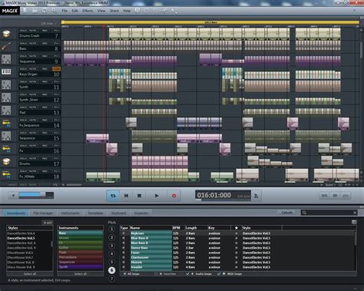Click the toolbar icon right of Help

(x=137, y=11)
